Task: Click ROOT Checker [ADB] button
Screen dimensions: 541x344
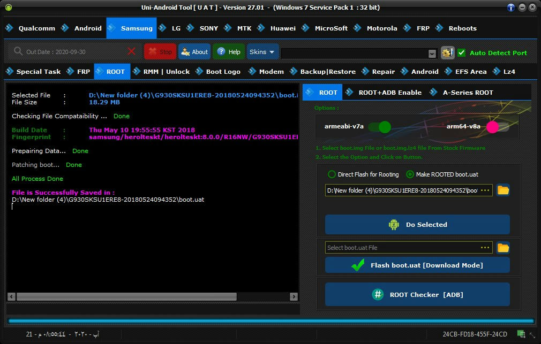Action: tap(417, 294)
